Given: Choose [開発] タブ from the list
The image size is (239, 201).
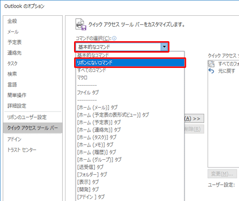Looking at the screenshot, I should click(130, 190).
